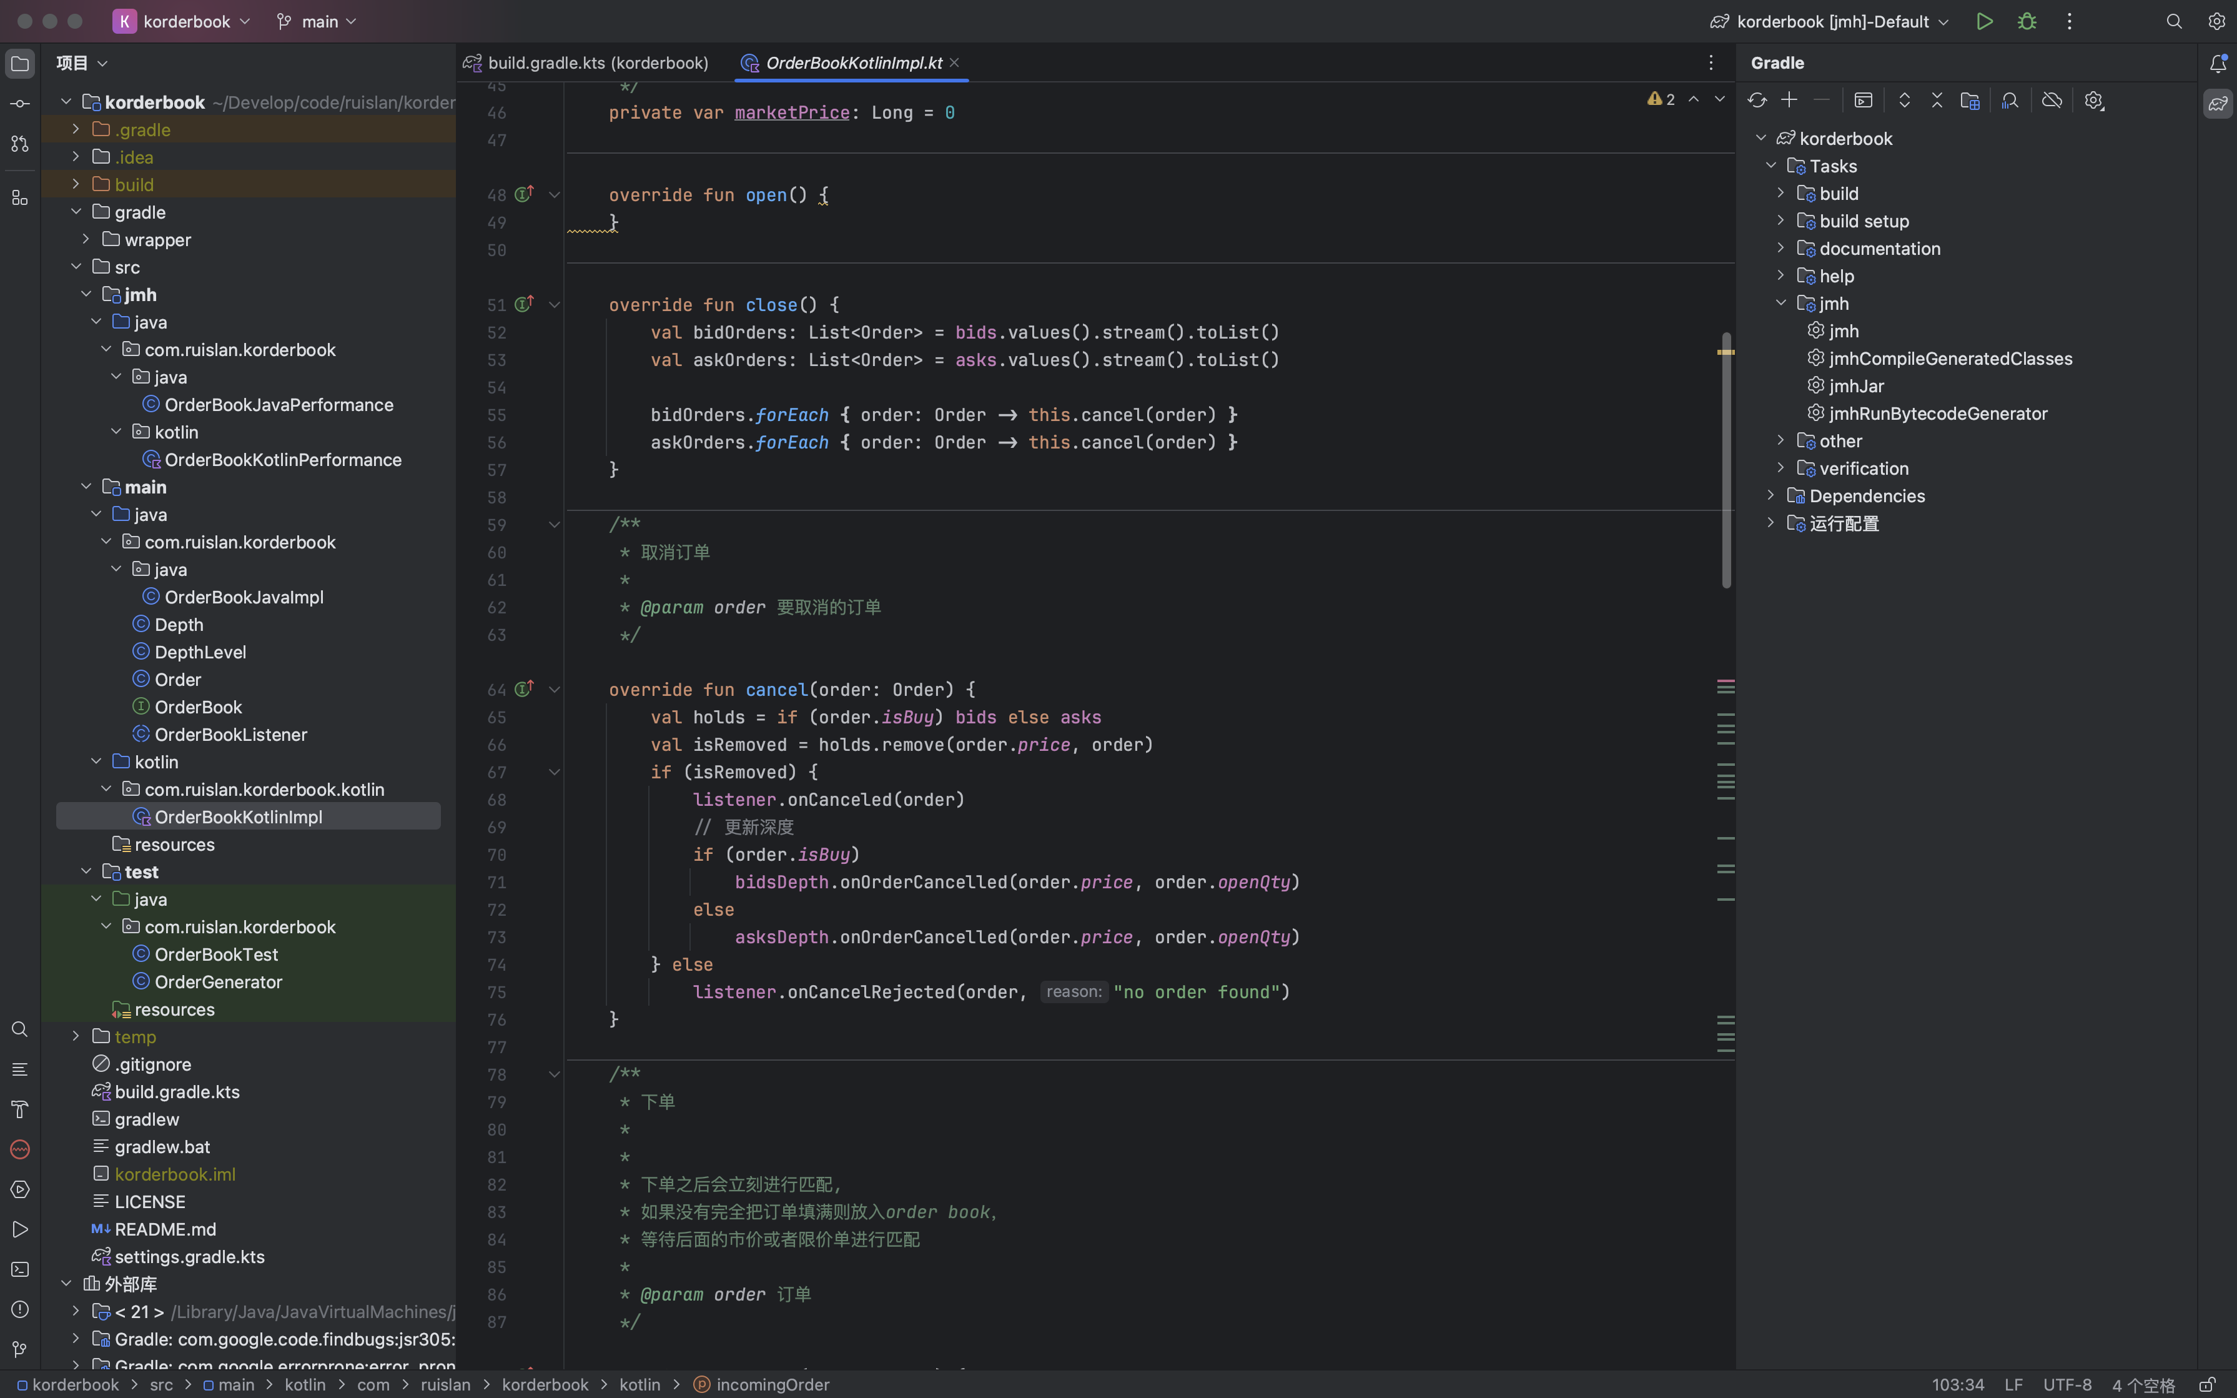This screenshot has width=2237, height=1398.
Task: Expand the temp folder in project tree
Action: pos(76,1036)
